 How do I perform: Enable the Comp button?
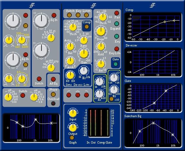coord(87,27)
